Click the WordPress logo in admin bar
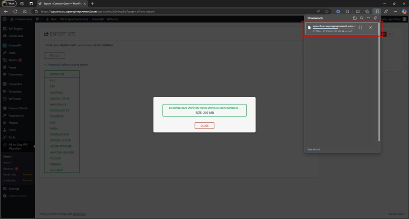The width and height of the screenshot is (409, 219). 4,19
